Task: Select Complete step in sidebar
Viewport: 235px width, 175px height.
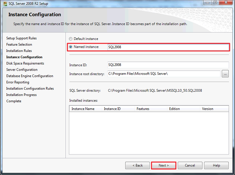Action: [x=14, y=101]
